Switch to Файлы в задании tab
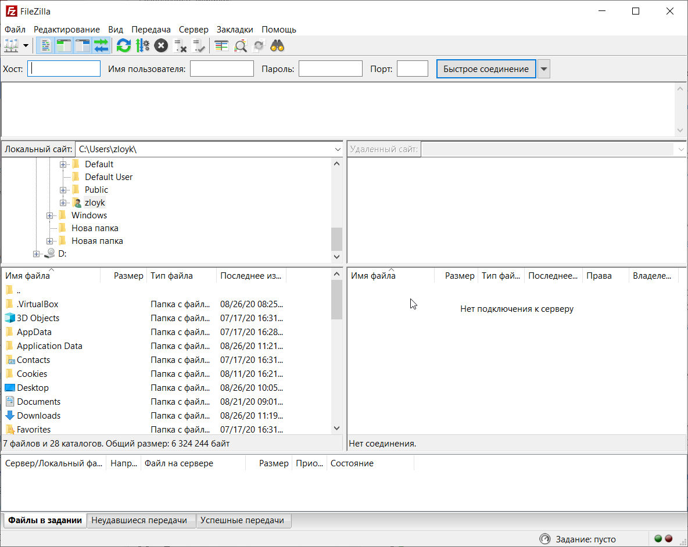688x547 pixels. point(45,520)
